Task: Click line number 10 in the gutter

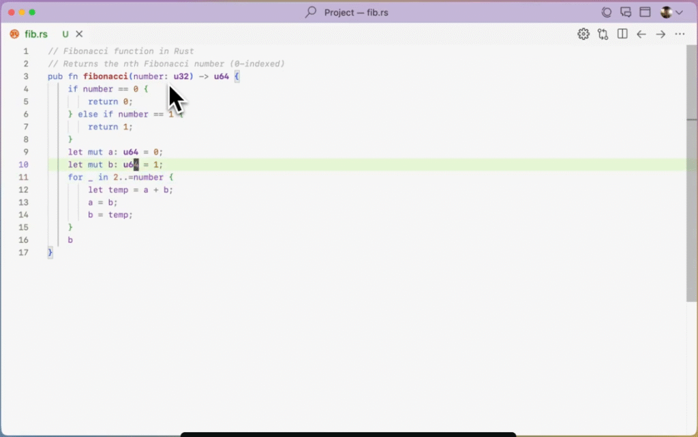Action: [x=24, y=165]
